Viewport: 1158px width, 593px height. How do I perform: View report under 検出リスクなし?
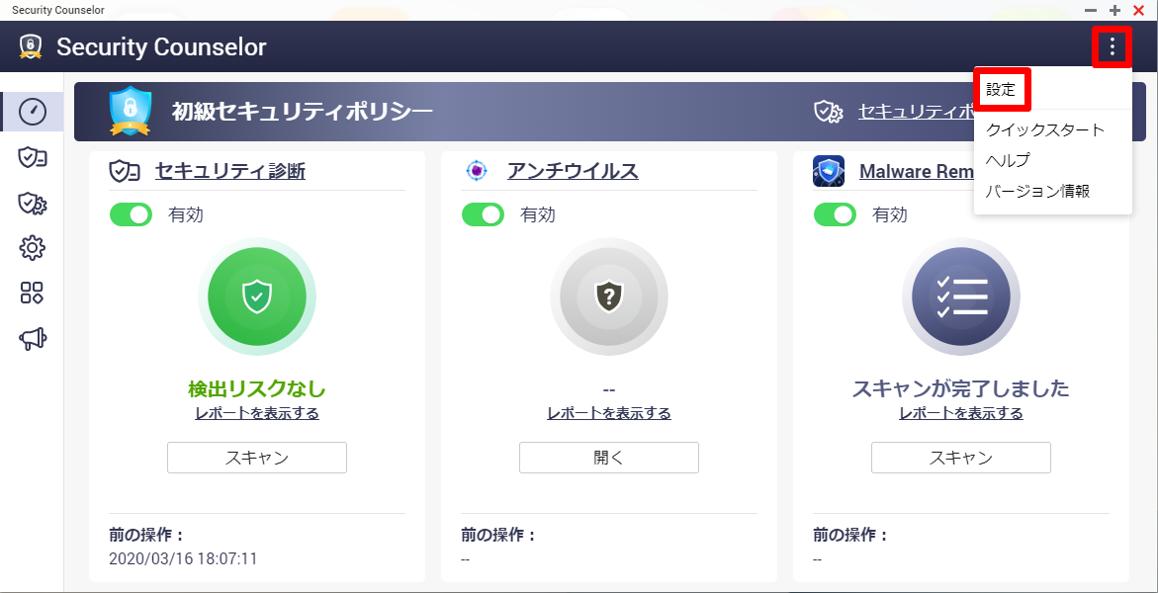(257, 413)
